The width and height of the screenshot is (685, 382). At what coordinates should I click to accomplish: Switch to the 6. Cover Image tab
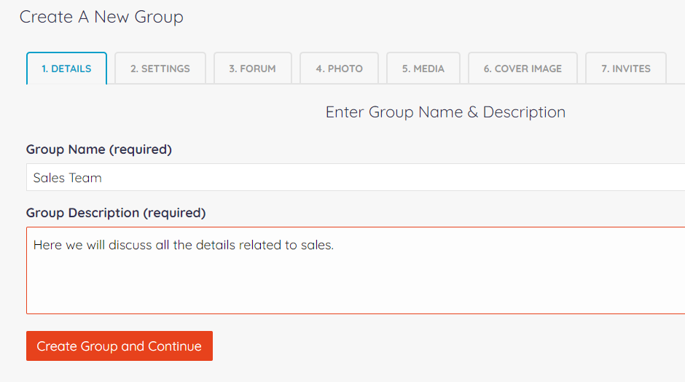coord(522,69)
